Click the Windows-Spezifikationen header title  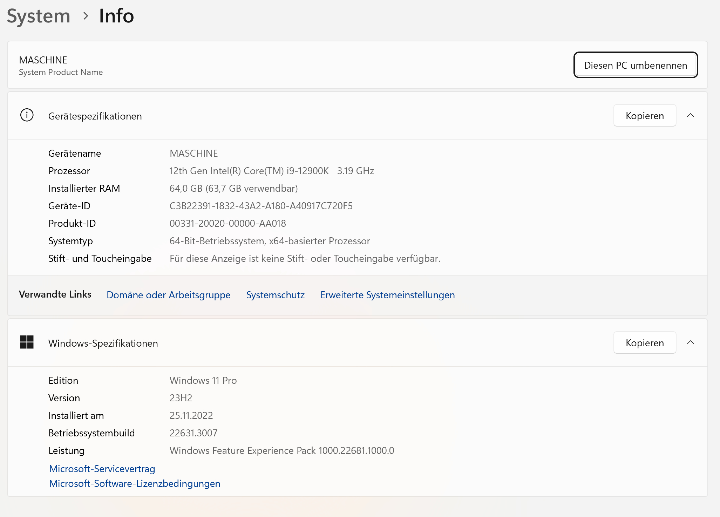tap(103, 343)
